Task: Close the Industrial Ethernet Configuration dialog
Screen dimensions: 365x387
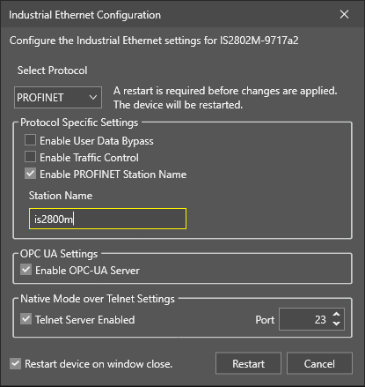Action: pos(344,14)
